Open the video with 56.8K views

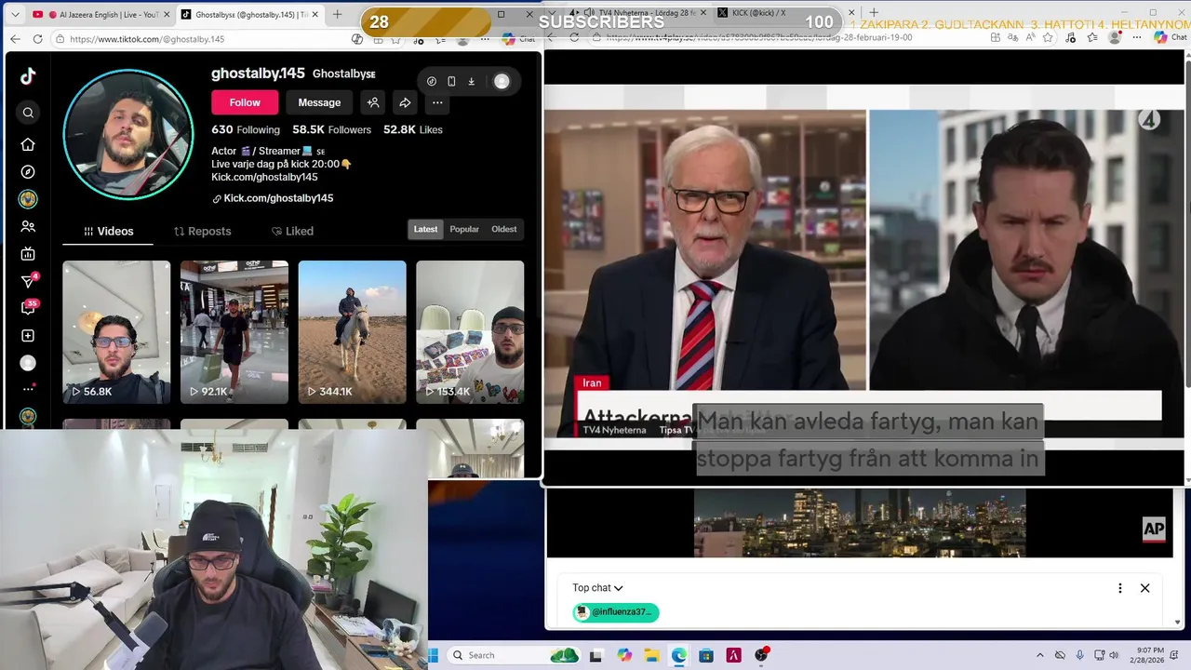point(116,332)
